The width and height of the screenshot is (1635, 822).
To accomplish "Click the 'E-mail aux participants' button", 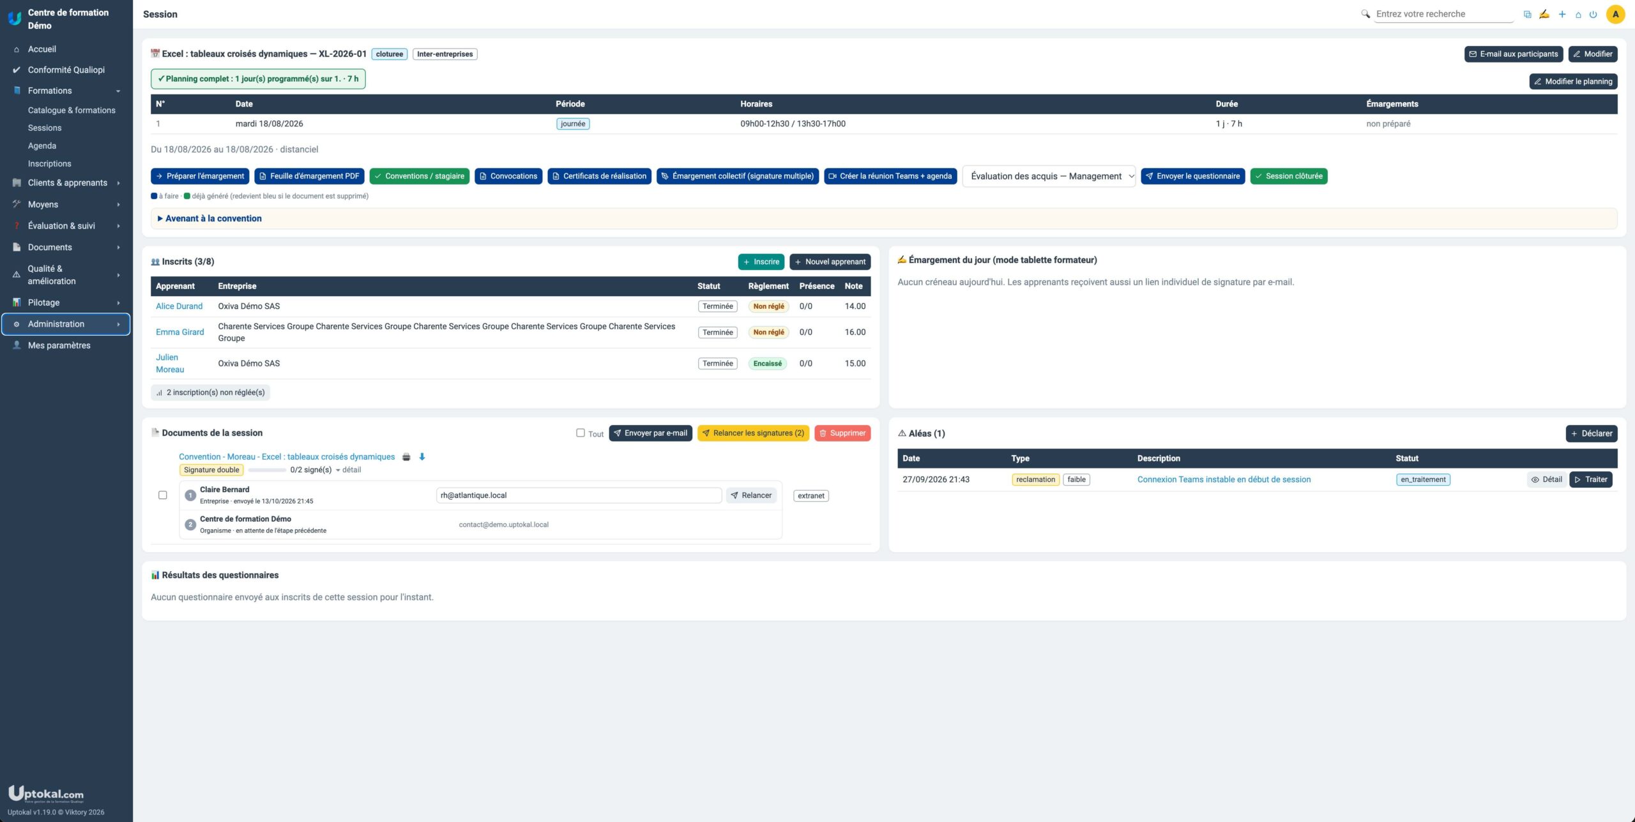I will click(1514, 54).
